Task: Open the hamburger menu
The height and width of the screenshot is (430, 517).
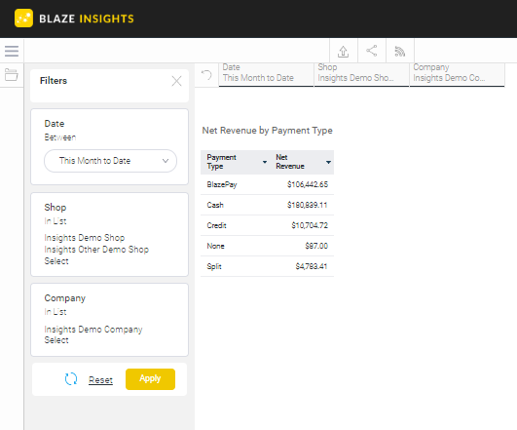Action: [x=12, y=51]
